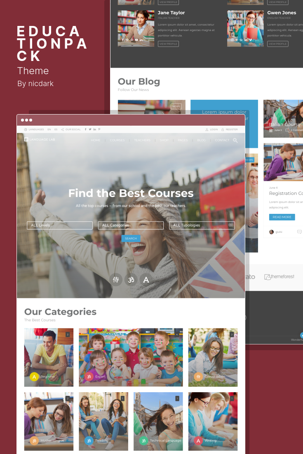Expand the ALL Categories dropdown
The height and width of the screenshot is (454, 303).
point(131,225)
